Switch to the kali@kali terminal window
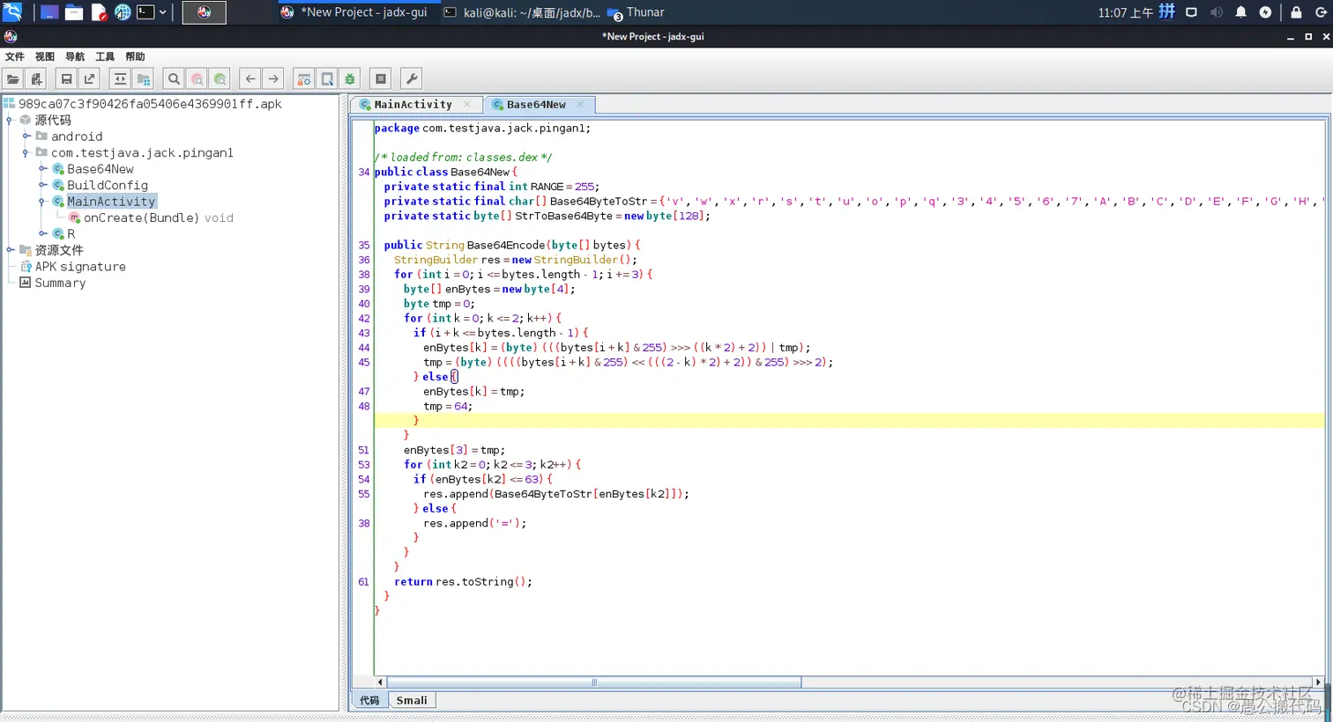The height and width of the screenshot is (722, 1333). (x=522, y=12)
